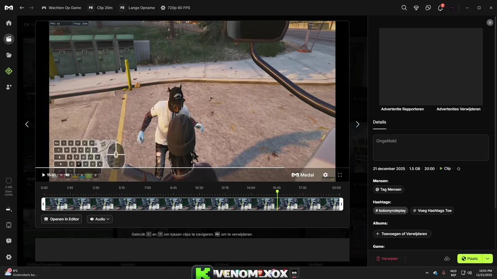
Task: Open search in the top bar
Action: point(404,8)
